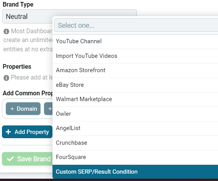Click the + Domain button

(x=23, y=109)
